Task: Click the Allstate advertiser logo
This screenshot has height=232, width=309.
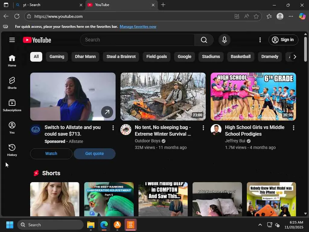Action: [x=36, y=130]
